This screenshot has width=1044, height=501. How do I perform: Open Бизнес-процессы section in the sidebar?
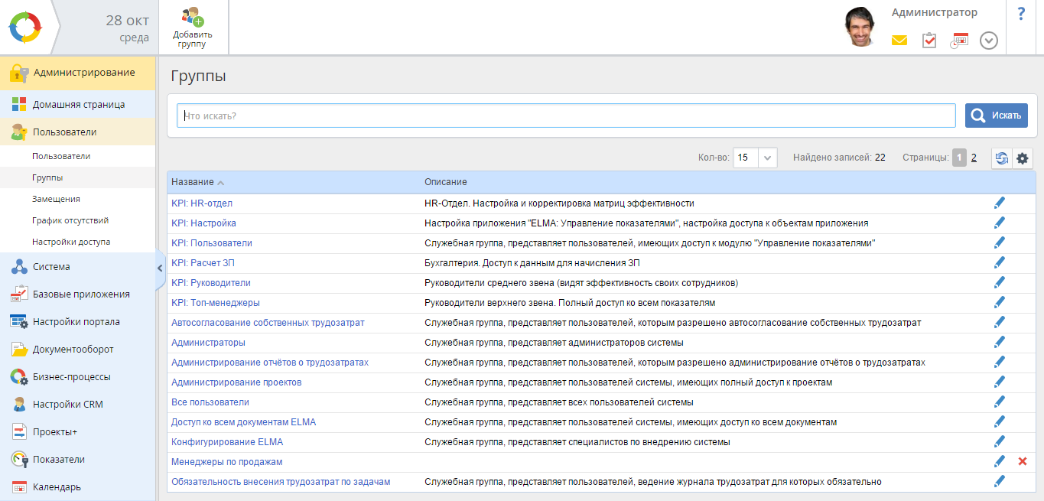[71, 377]
